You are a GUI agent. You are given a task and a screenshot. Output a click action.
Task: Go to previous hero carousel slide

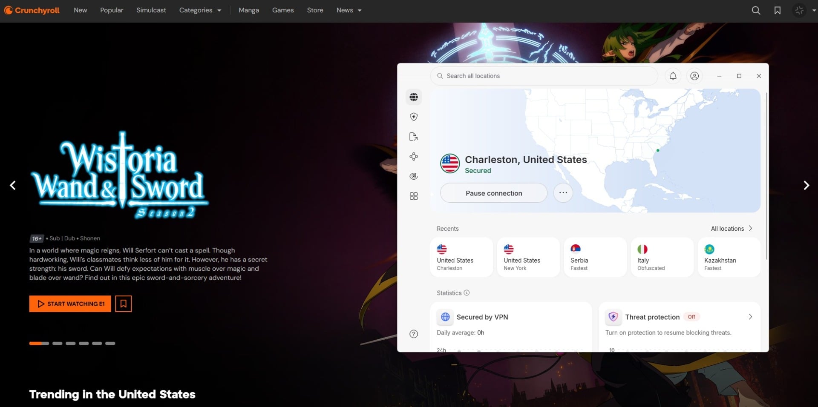(x=13, y=185)
